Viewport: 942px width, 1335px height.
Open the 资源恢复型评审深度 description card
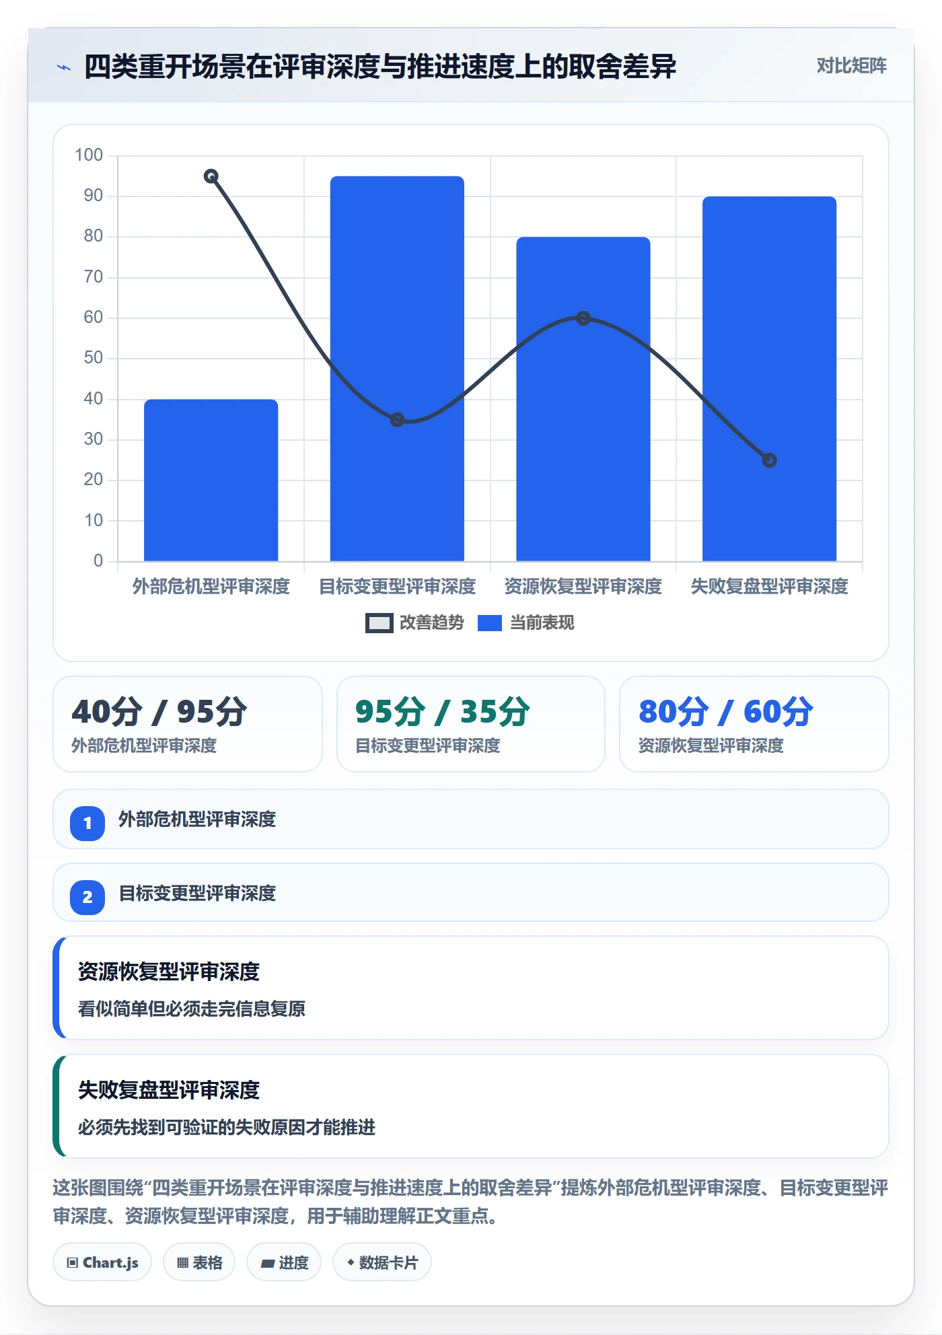click(x=471, y=988)
